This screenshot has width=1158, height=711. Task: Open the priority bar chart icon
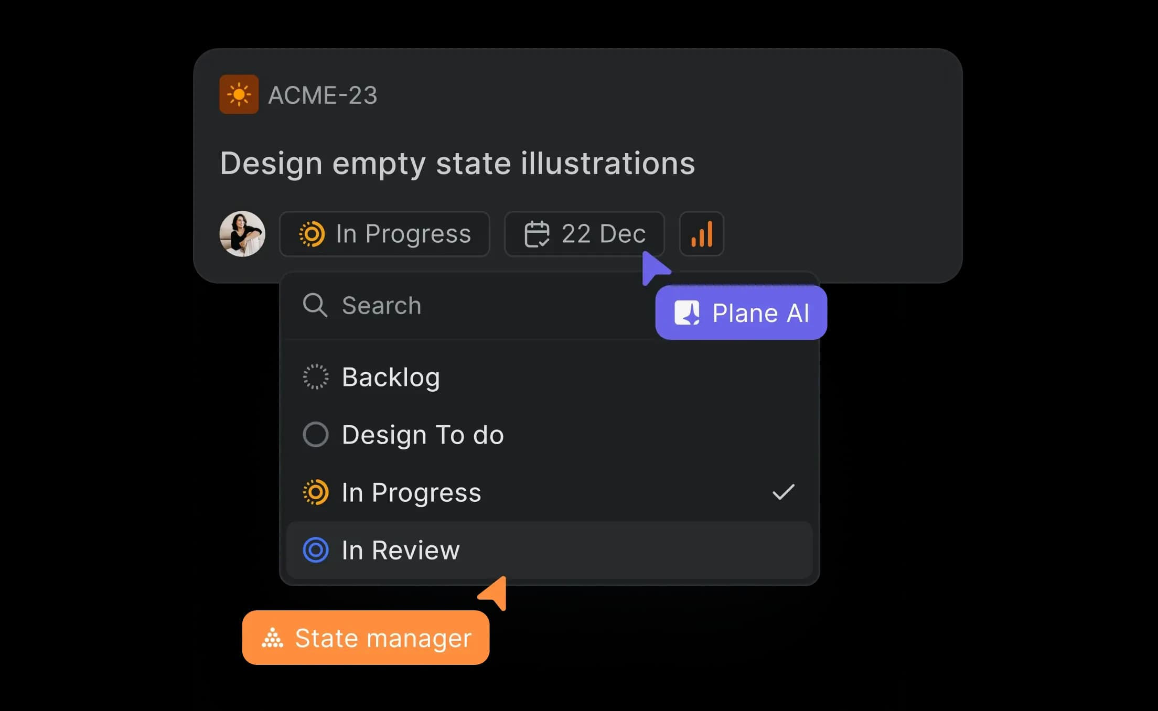pyautogui.click(x=702, y=234)
